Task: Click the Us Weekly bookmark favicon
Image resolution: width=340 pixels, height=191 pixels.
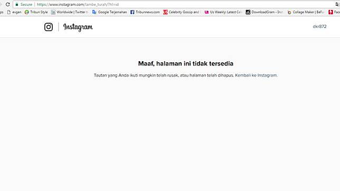Action: coord(206,12)
